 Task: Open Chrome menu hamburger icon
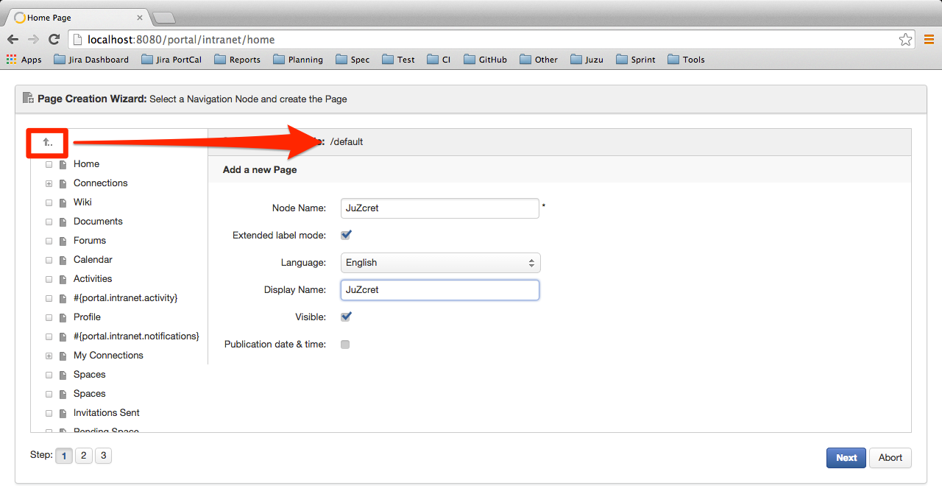tap(929, 40)
